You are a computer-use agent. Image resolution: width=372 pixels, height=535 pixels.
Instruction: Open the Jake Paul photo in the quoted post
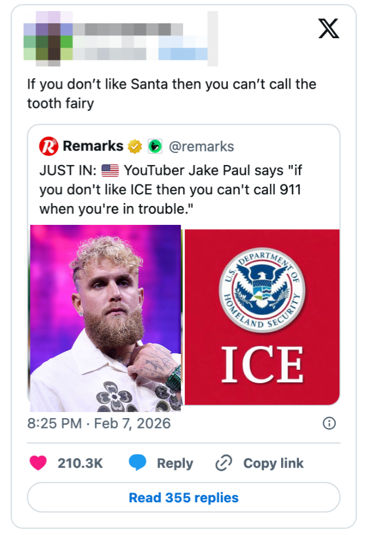(106, 318)
